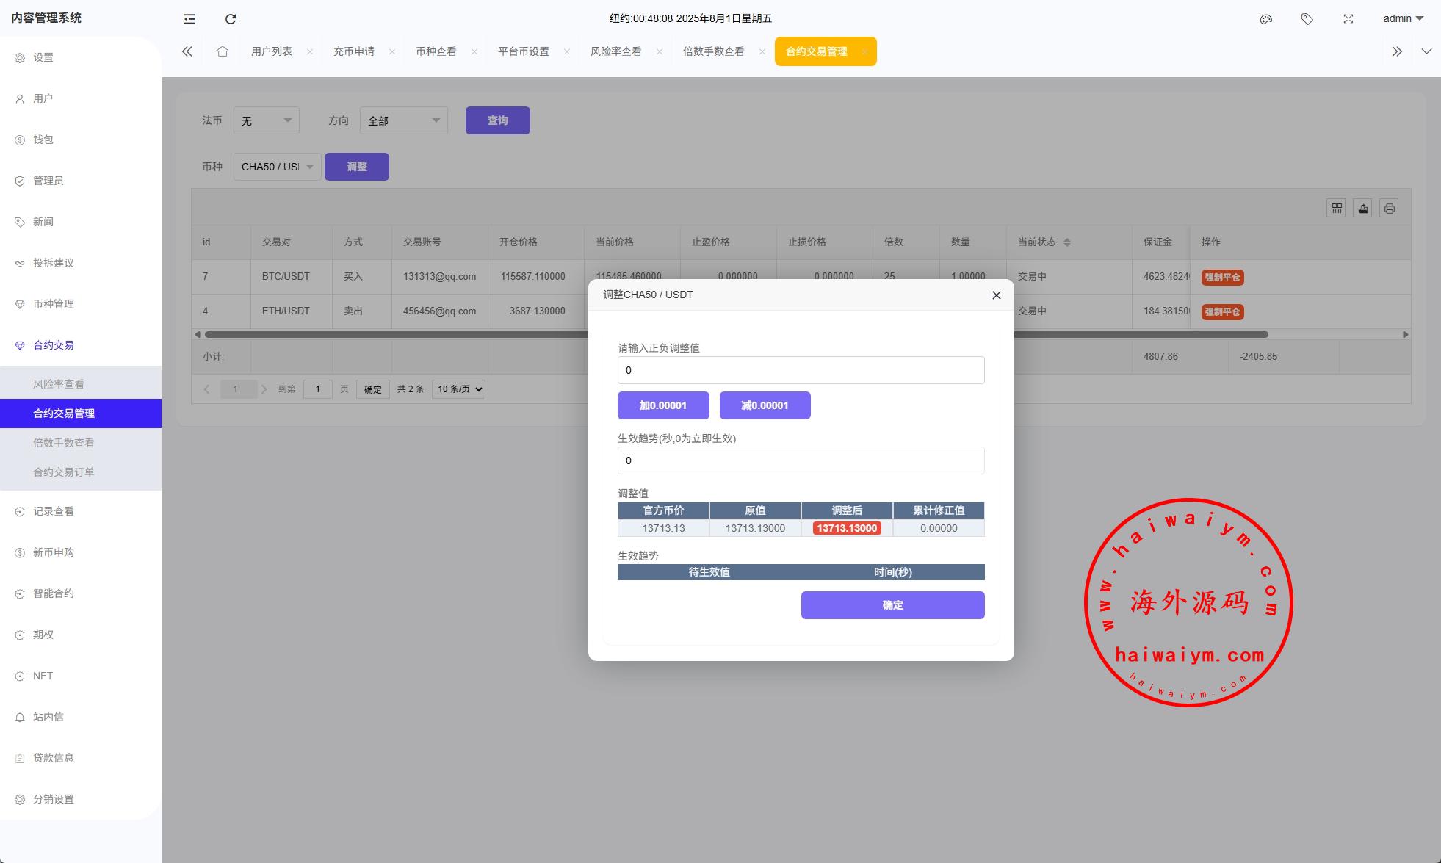Expand the 法币 dropdown
The width and height of the screenshot is (1441, 863).
click(x=266, y=120)
